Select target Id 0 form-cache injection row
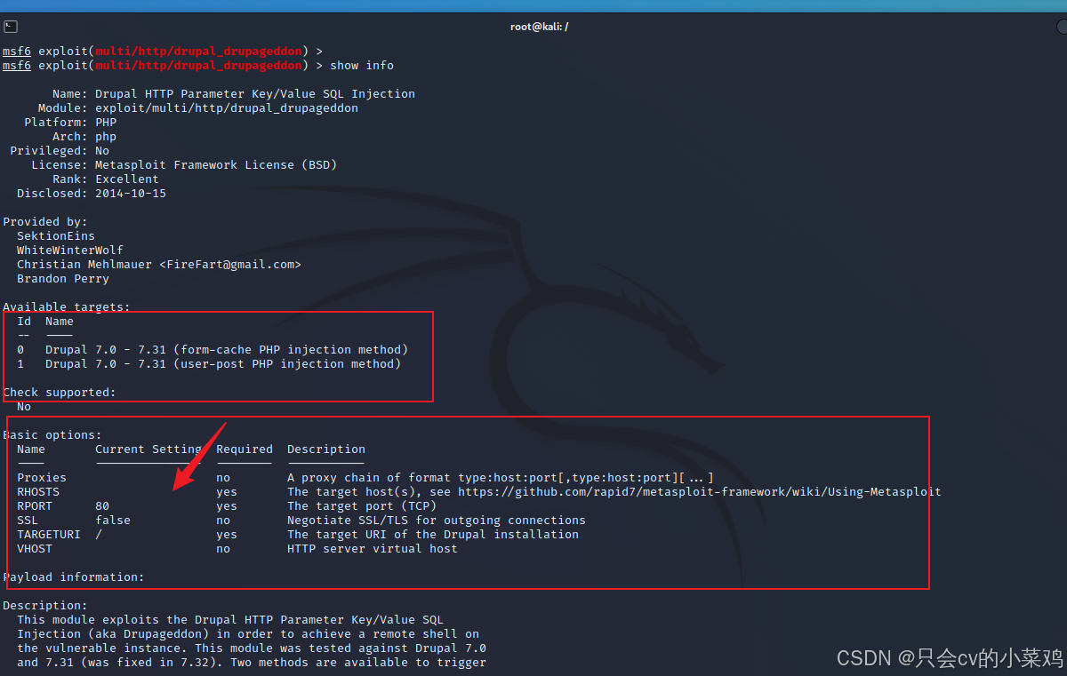 click(213, 349)
